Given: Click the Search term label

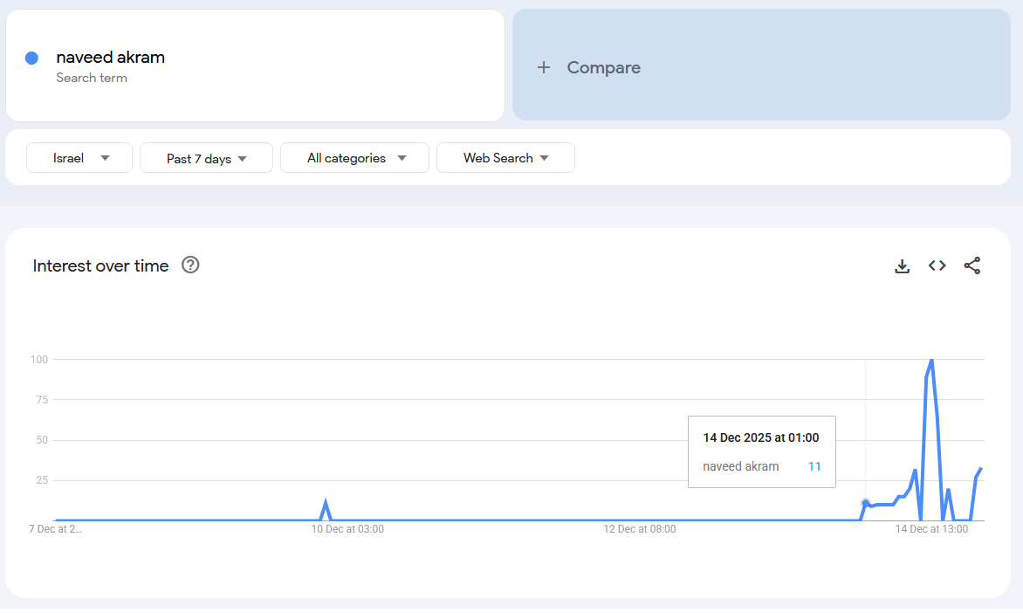Looking at the screenshot, I should click(x=92, y=78).
